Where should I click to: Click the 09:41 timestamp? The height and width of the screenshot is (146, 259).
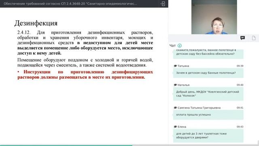(240, 108)
